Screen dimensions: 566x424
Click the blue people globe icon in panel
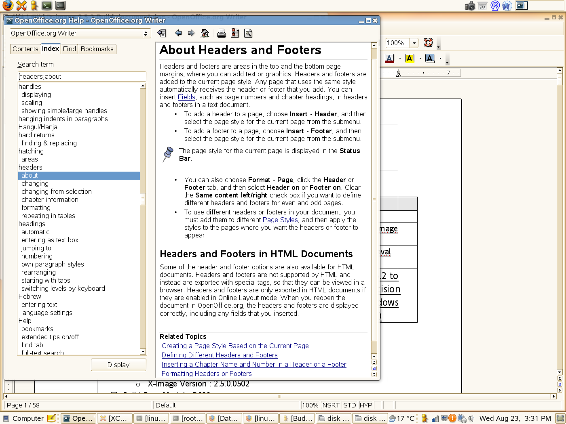tap(507, 6)
